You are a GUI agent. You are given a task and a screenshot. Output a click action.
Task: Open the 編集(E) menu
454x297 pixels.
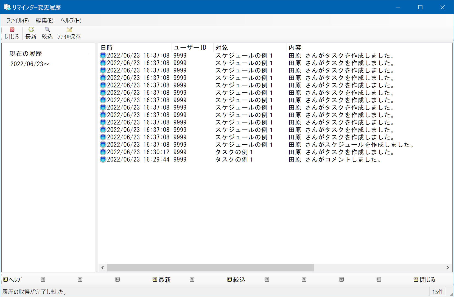(x=44, y=20)
